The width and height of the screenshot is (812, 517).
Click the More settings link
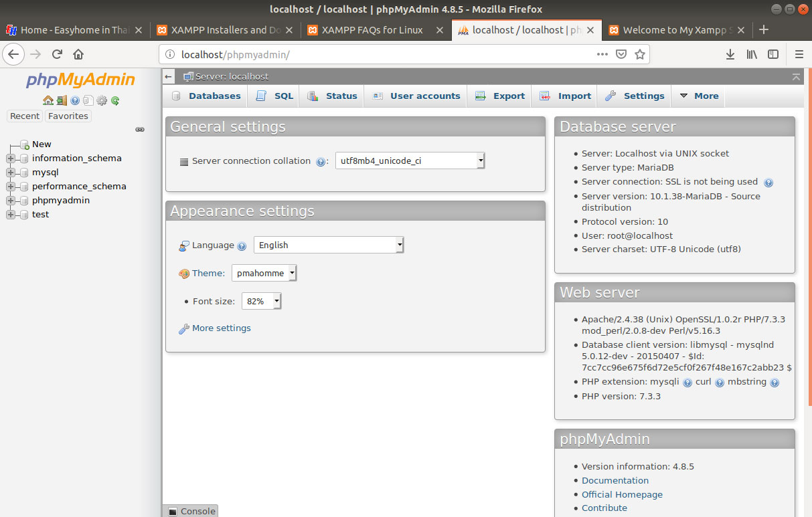tap(220, 328)
